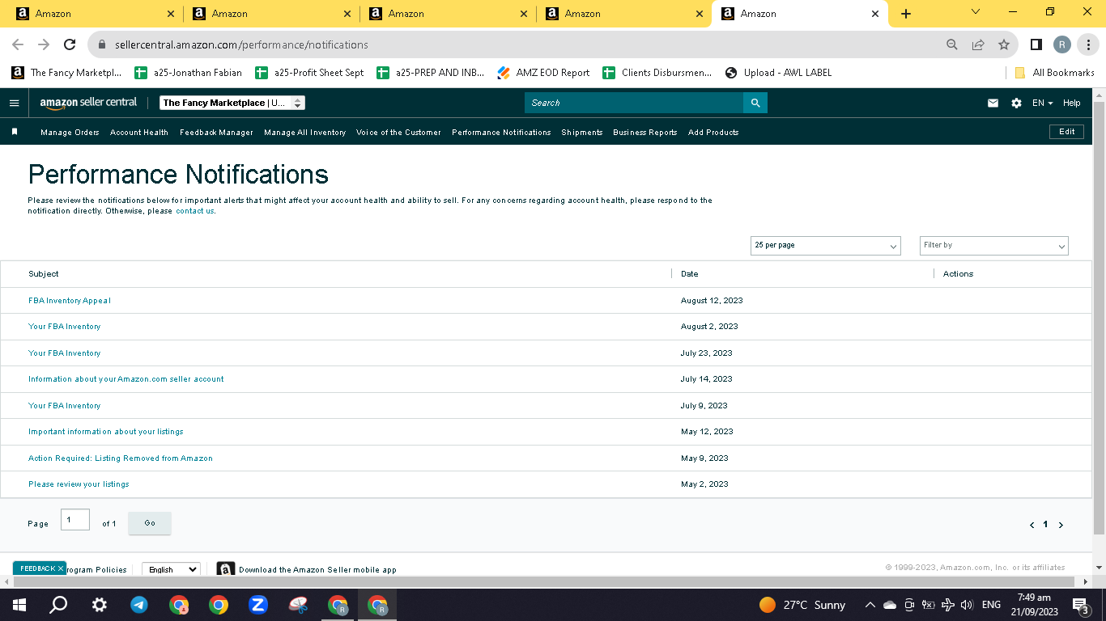Screen dimensions: 1106x621
Task: Click the magnifier search button
Action: click(x=755, y=103)
